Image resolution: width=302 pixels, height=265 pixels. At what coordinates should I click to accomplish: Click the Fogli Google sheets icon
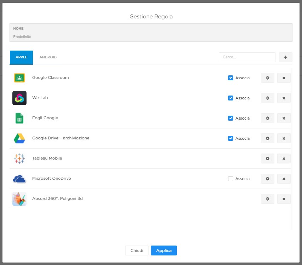click(19, 118)
